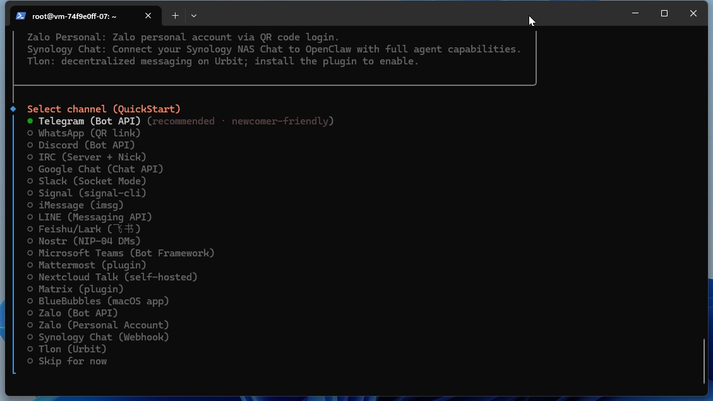Viewport: 713px width, 401px height.
Task: Select Signal (signal-cli) channel
Action: click(x=87, y=193)
